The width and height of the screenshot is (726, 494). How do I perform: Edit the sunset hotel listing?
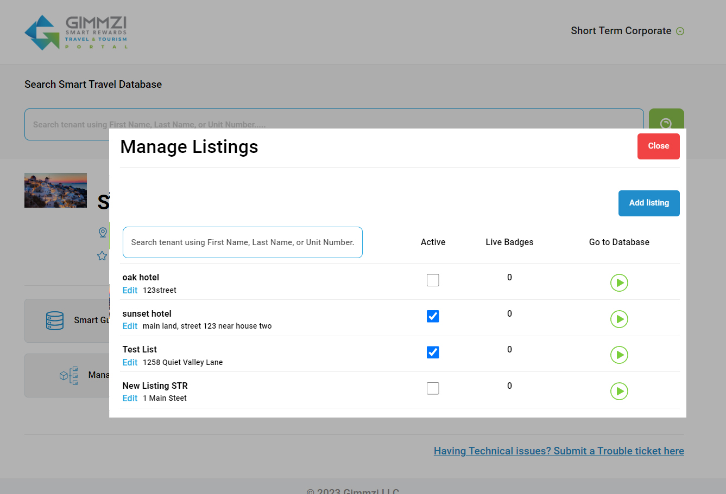point(130,326)
